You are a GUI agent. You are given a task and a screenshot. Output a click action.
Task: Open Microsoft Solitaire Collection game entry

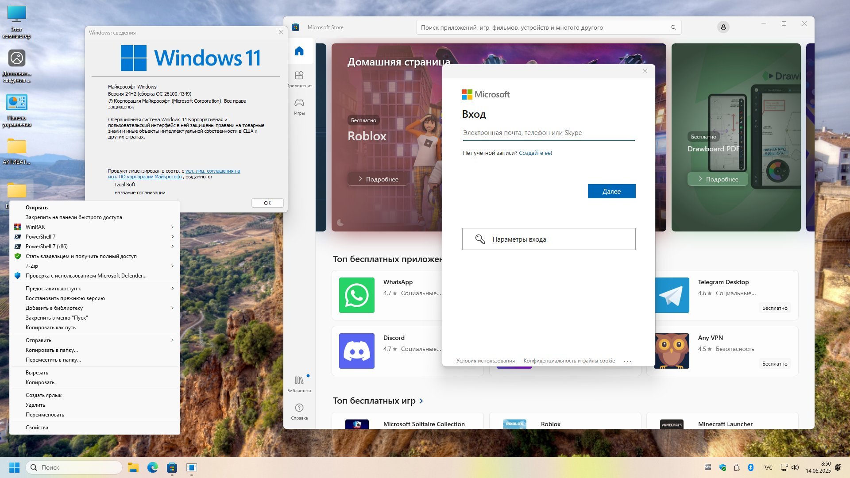pyautogui.click(x=407, y=421)
